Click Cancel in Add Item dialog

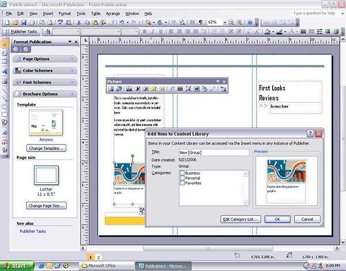(x=307, y=219)
